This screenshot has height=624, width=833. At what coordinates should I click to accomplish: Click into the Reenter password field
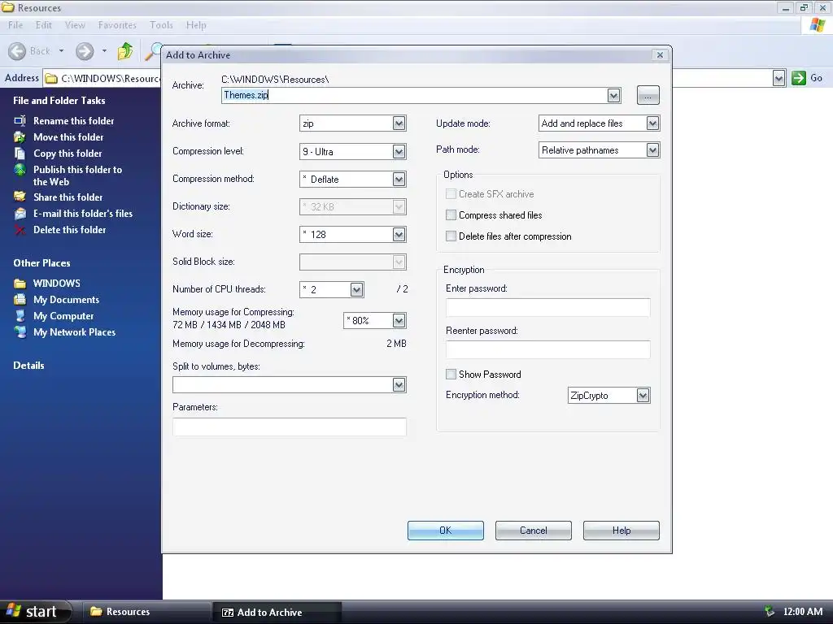coord(547,349)
